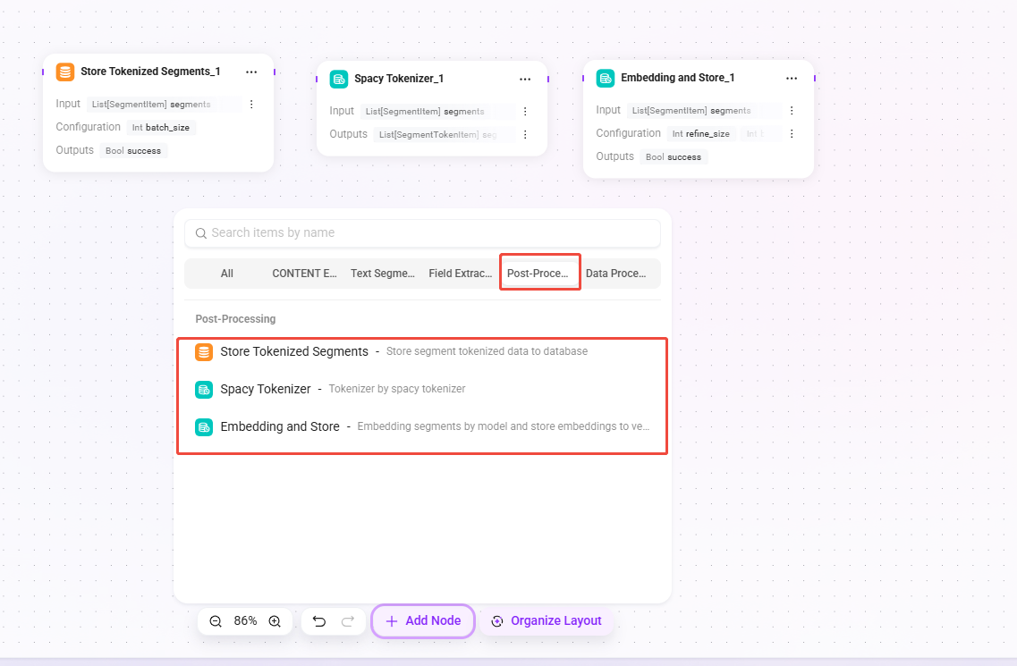Click the Add Node button
Image resolution: width=1017 pixels, height=666 pixels.
[x=423, y=621]
